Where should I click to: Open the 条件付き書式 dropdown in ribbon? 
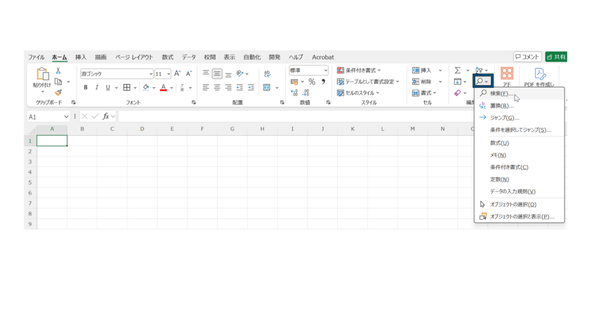coord(359,70)
